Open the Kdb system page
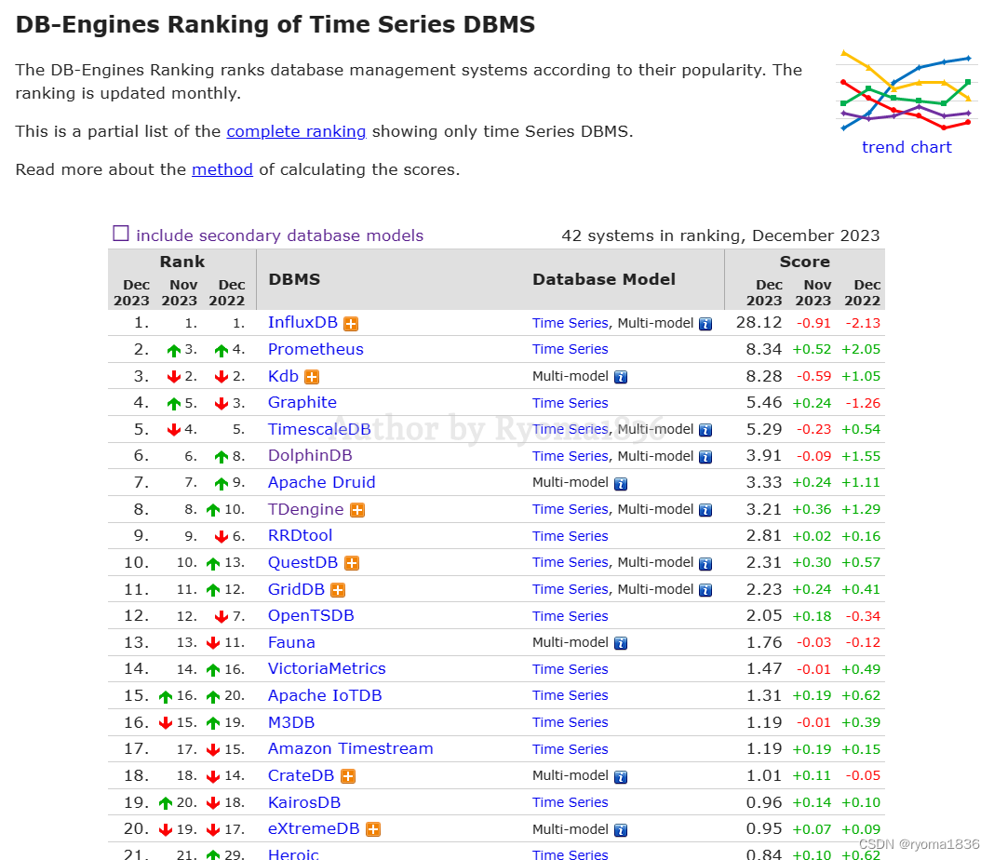The height and width of the screenshot is (860, 994). (283, 376)
